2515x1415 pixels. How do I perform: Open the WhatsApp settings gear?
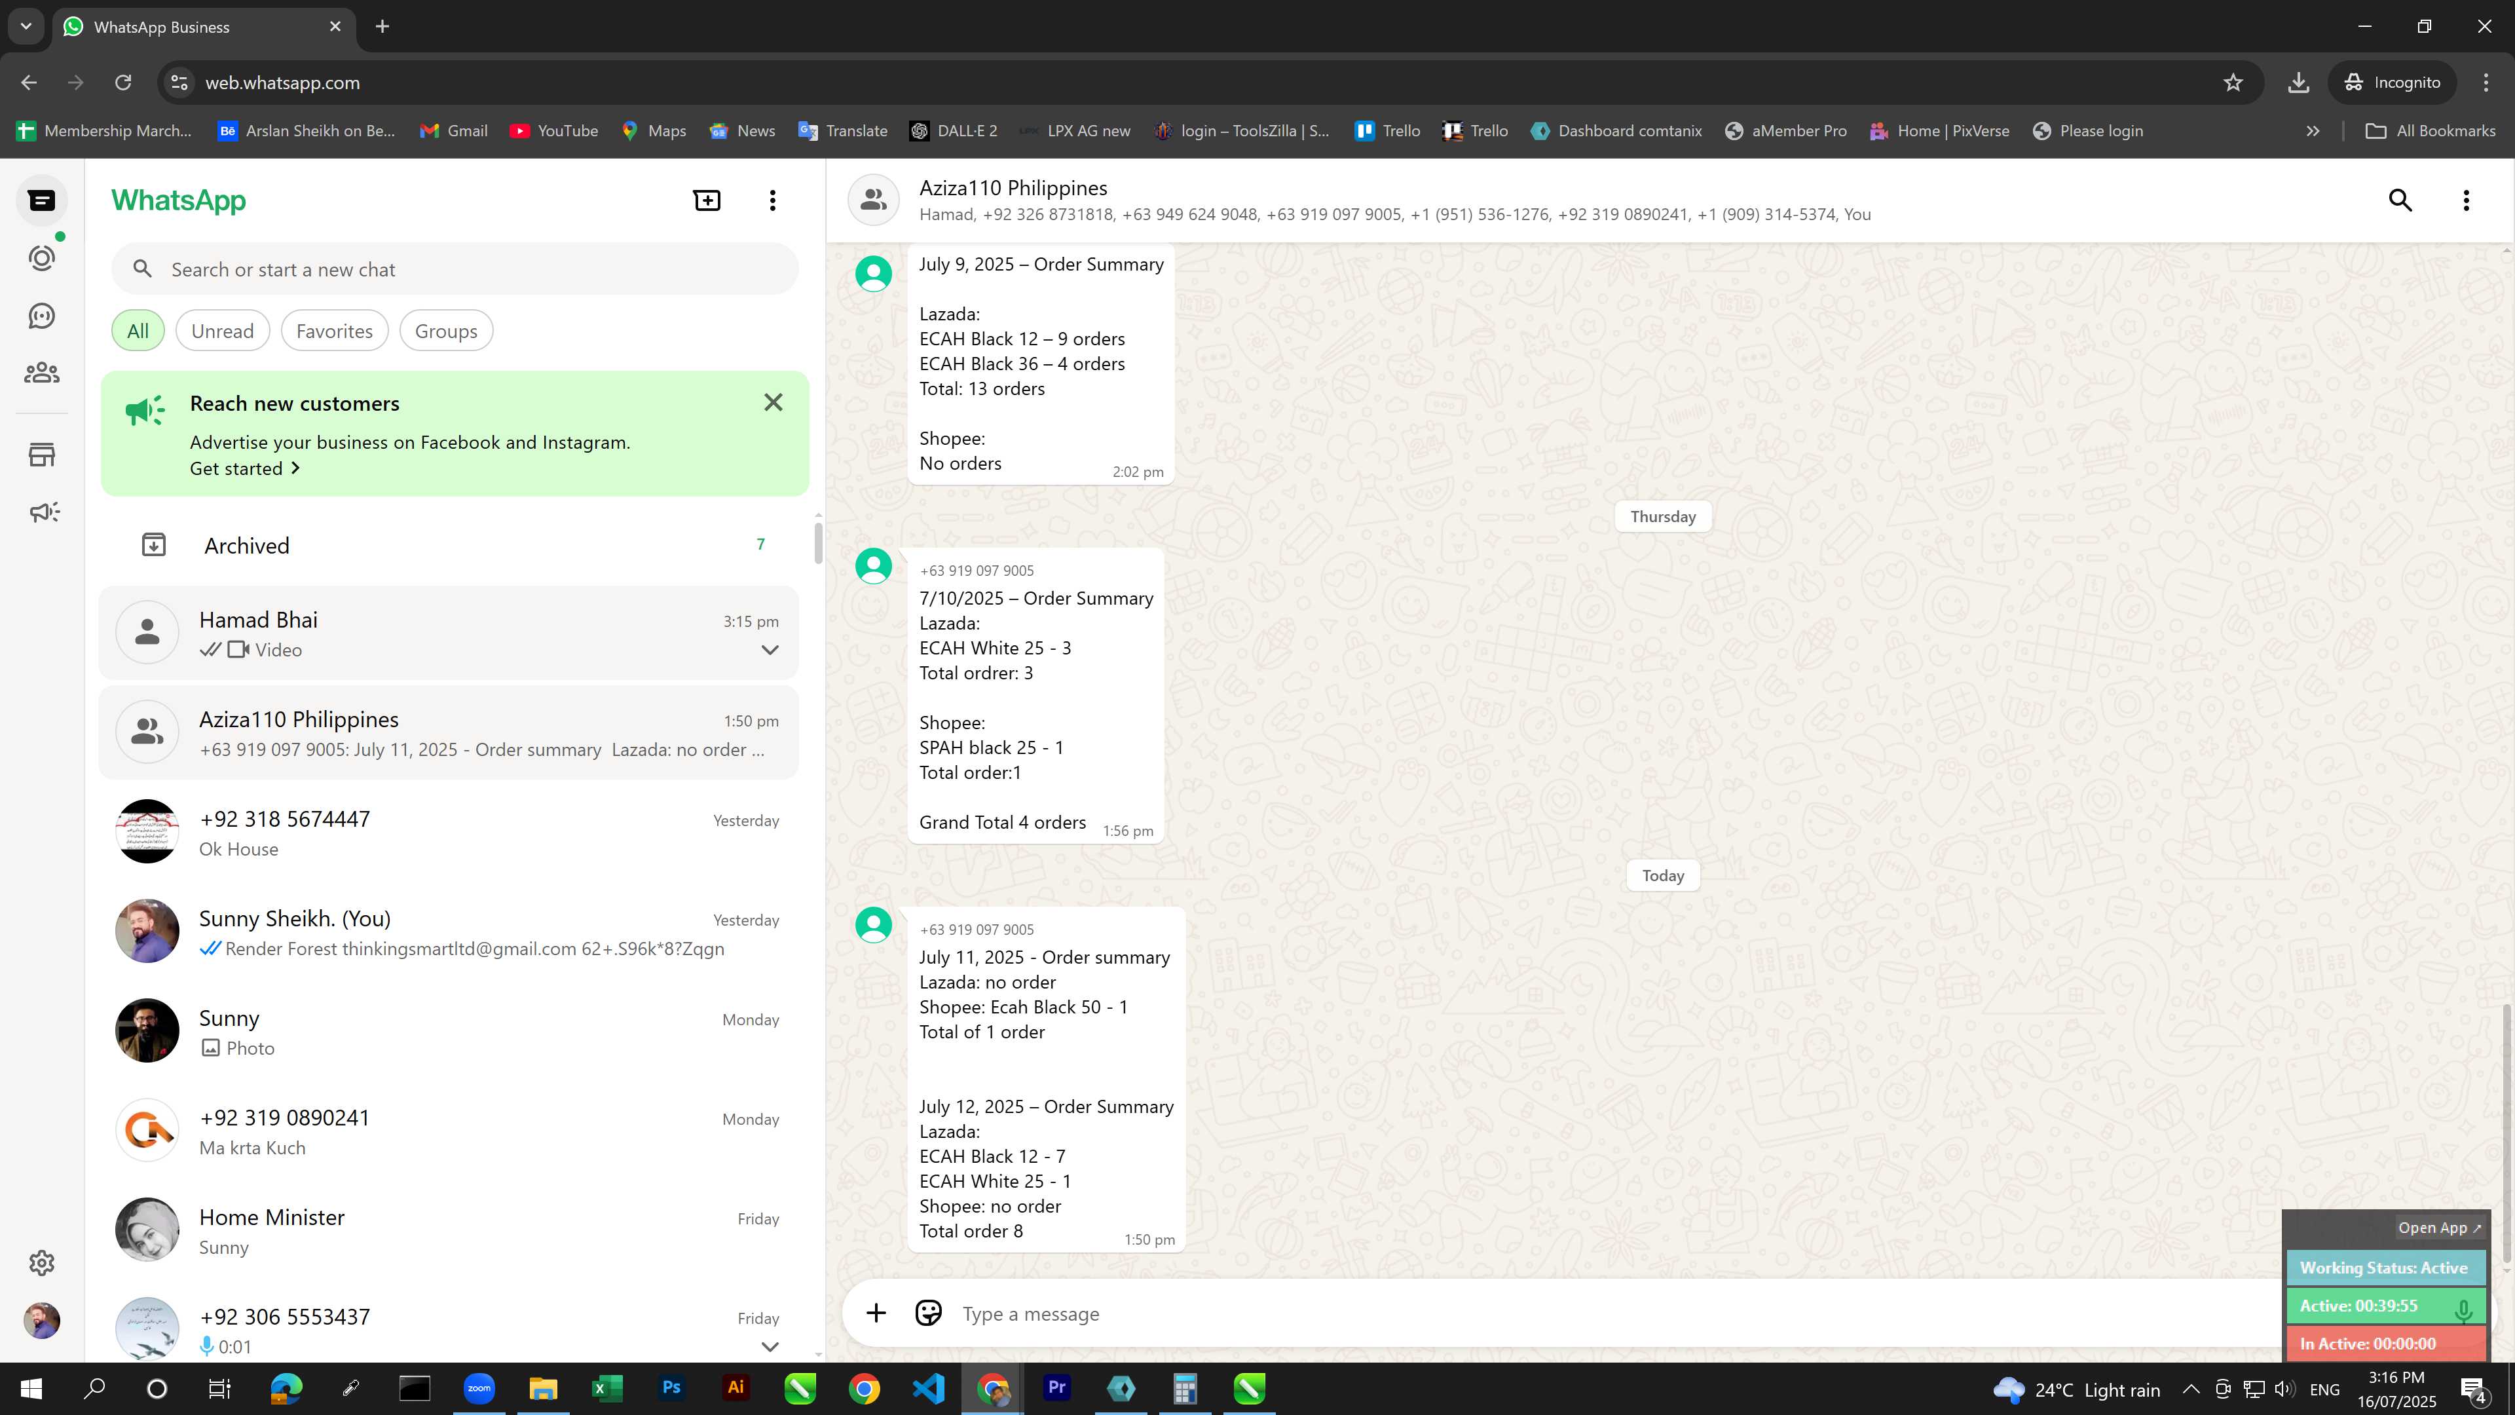click(42, 1262)
